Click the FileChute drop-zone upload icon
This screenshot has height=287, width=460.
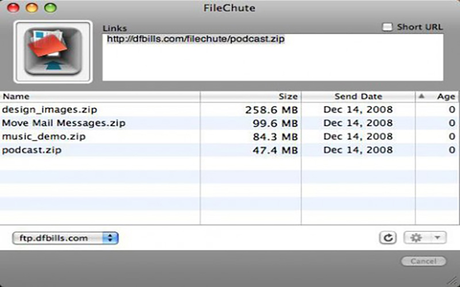(53, 52)
